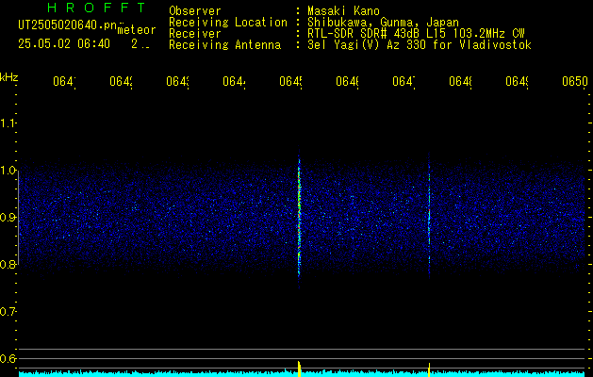Click the 1.1 kHz frequency tick label
This screenshot has height=377, width=593.
(x=8, y=123)
